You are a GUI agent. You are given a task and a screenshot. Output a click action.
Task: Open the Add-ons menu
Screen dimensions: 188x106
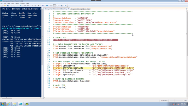pyautogui.click(x=23, y=3)
